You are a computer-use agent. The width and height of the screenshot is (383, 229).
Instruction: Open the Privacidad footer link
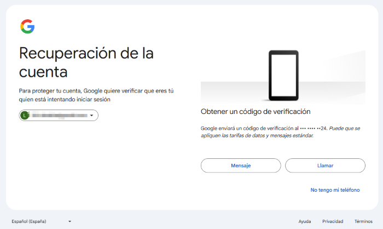pyautogui.click(x=333, y=221)
